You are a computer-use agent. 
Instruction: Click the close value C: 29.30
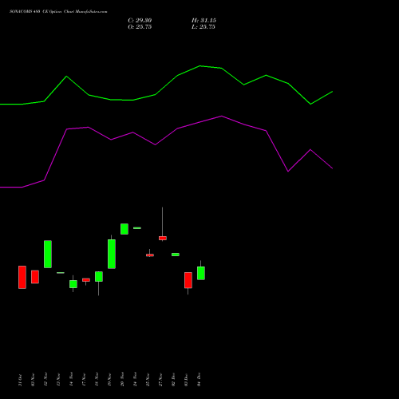[x=140, y=21]
